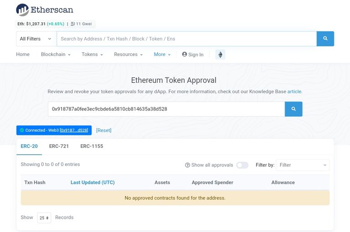Click the 11 Gwei gas price text
Viewport: 350px width, 232px height.
pyautogui.click(x=84, y=24)
